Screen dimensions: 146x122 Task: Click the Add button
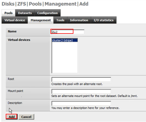pyautogui.click(x=12, y=117)
